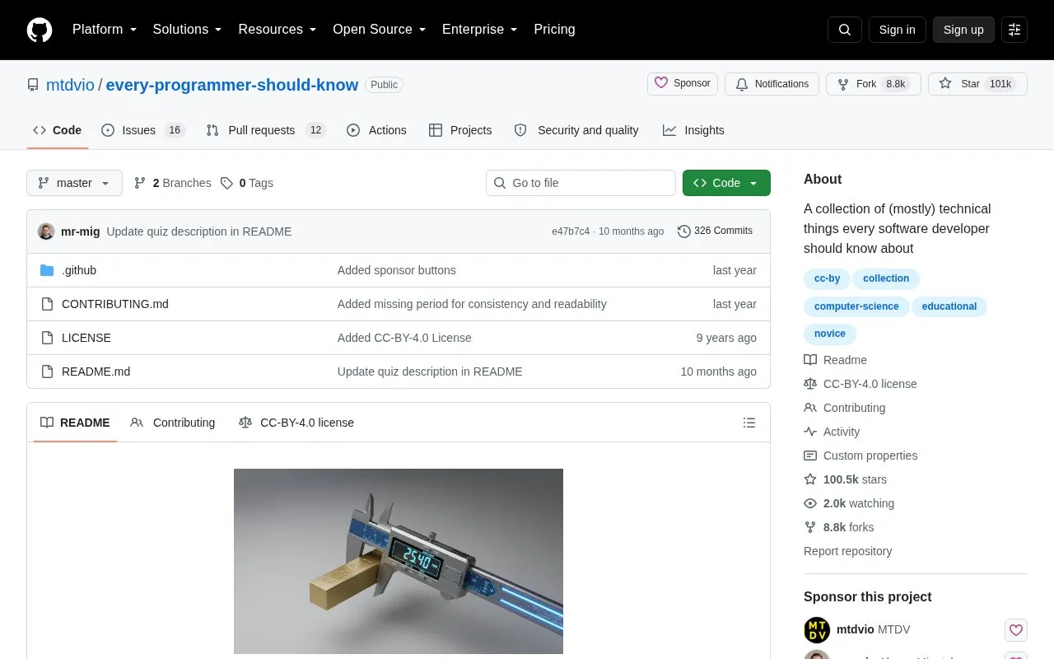1054x659 pixels.
Task: Click the heart Sponsor button
Action: click(x=683, y=84)
